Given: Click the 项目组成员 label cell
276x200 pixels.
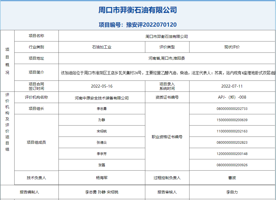Looking at the screenshot, I should (x=37, y=142).
